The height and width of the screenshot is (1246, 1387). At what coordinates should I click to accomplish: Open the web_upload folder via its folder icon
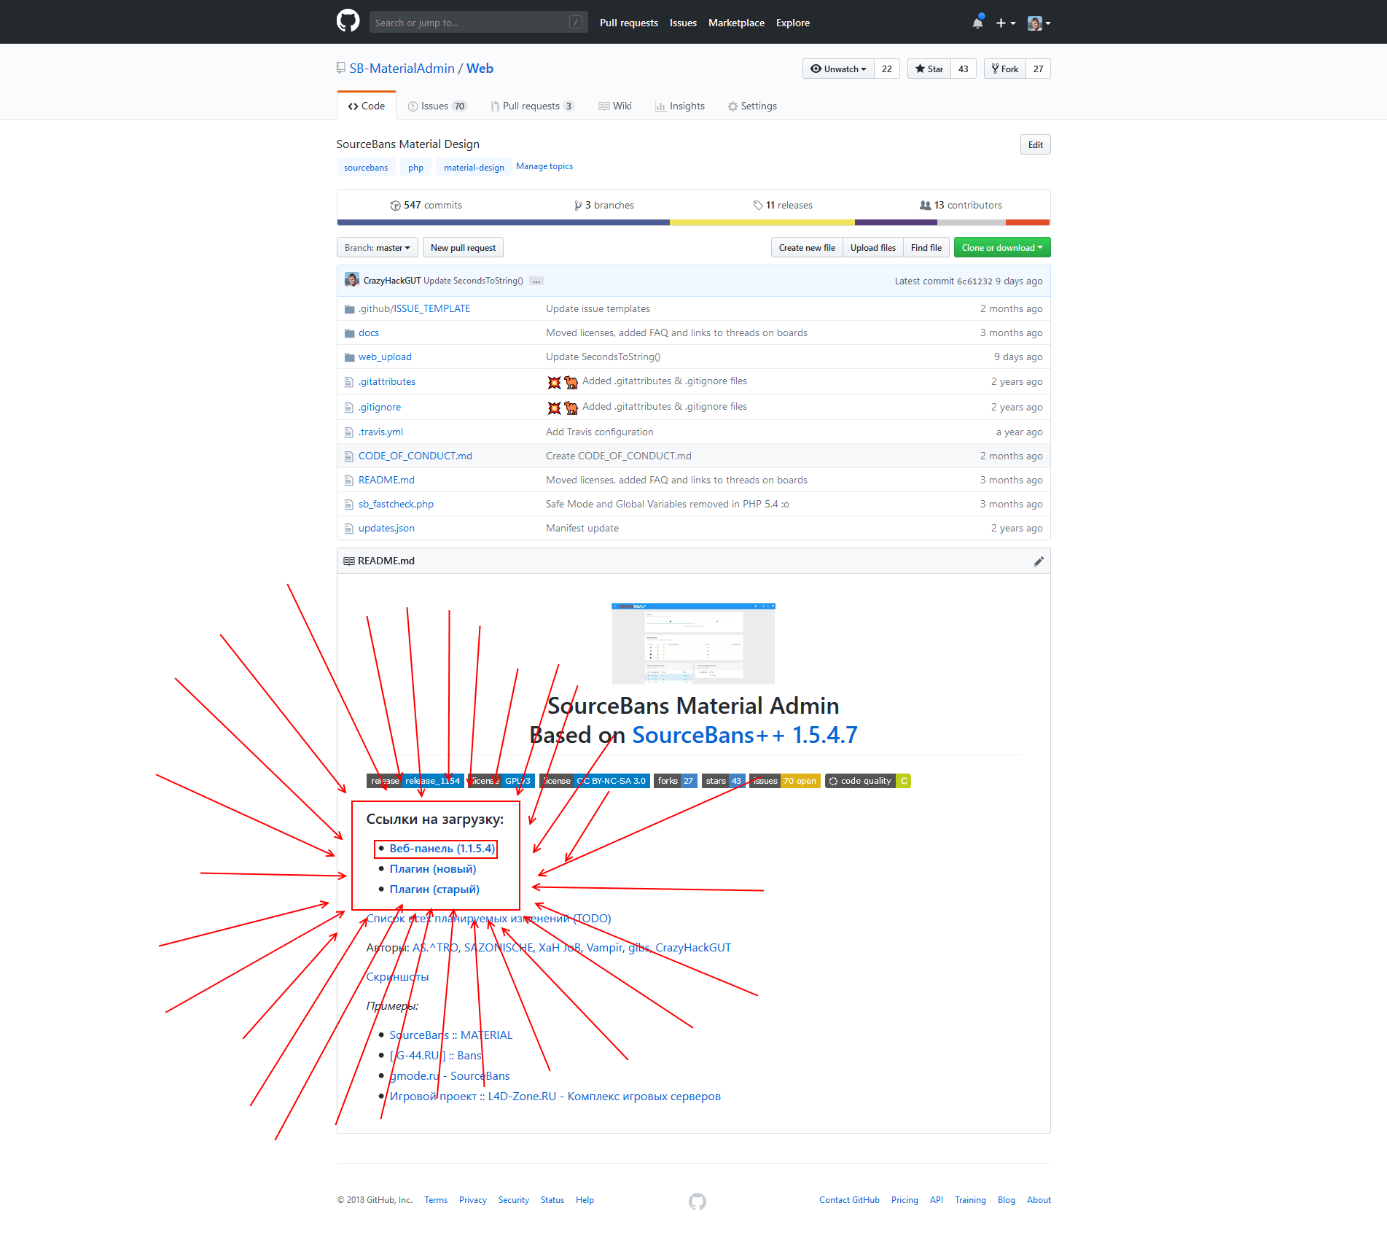350,357
